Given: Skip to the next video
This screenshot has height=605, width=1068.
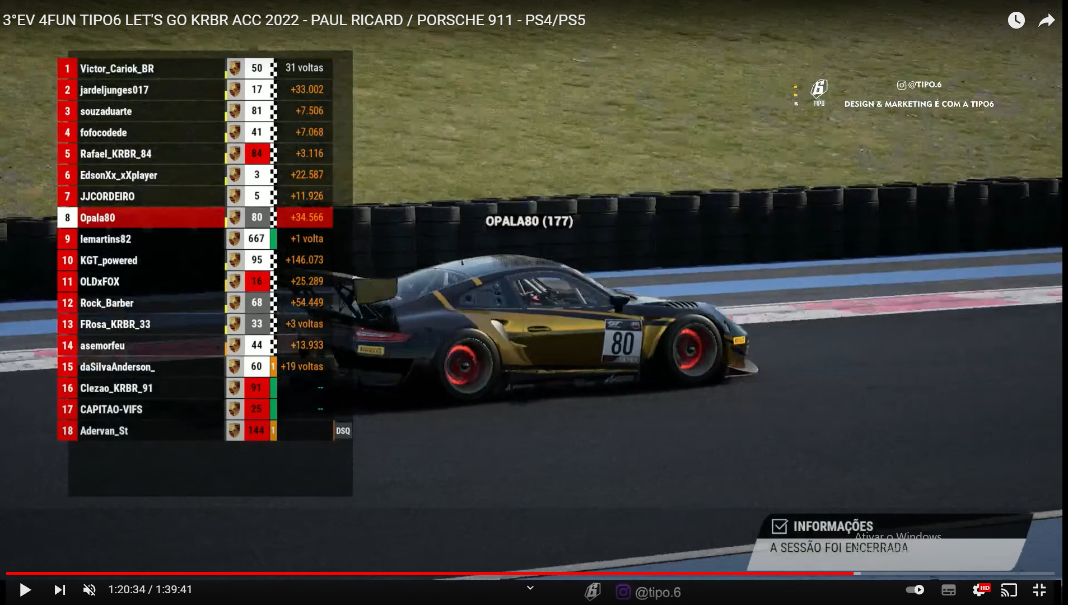Looking at the screenshot, I should (59, 589).
